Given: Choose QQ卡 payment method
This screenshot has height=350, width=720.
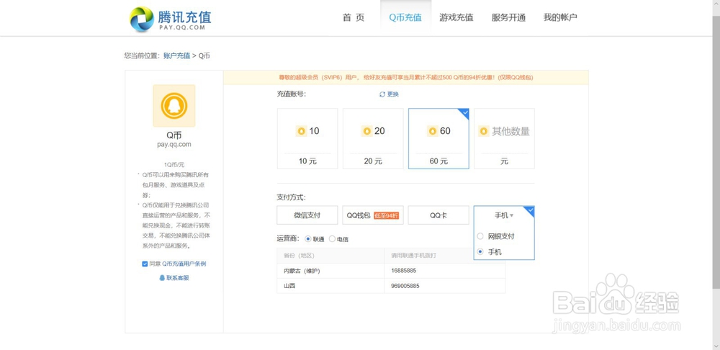Looking at the screenshot, I should pos(438,215).
